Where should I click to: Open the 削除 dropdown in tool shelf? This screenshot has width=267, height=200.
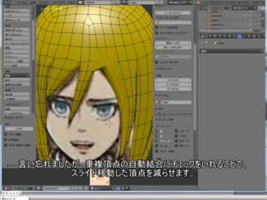[x=17, y=75]
